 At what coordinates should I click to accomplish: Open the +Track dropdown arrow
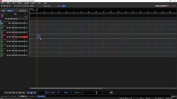[6, 11]
